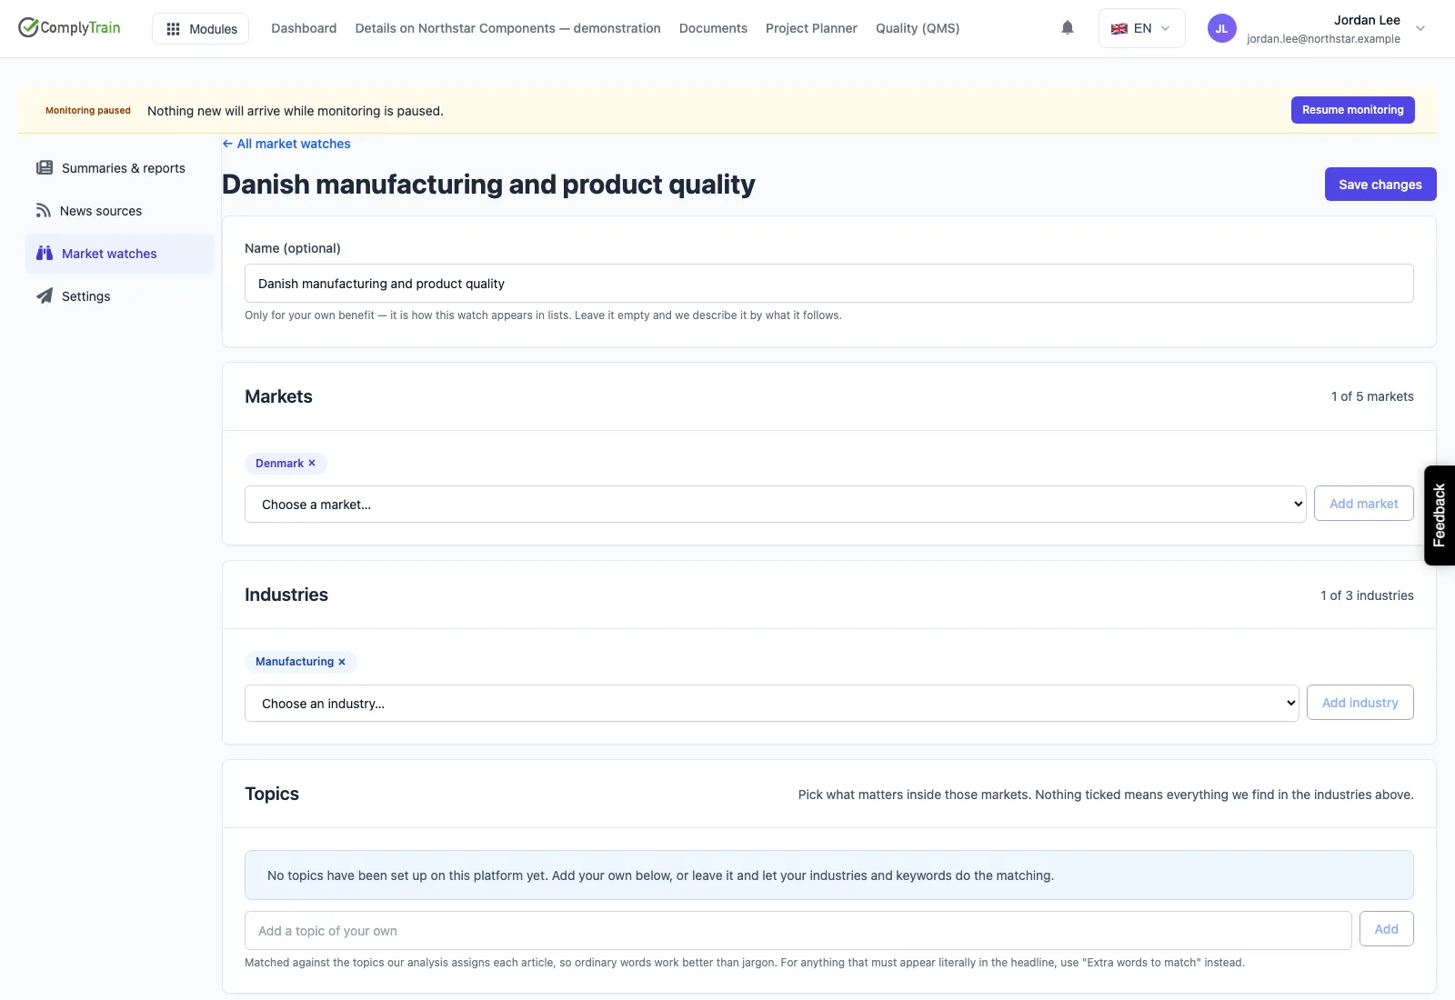The image size is (1455, 1000).
Task: Click the News sources RSS icon
Action: 43,210
